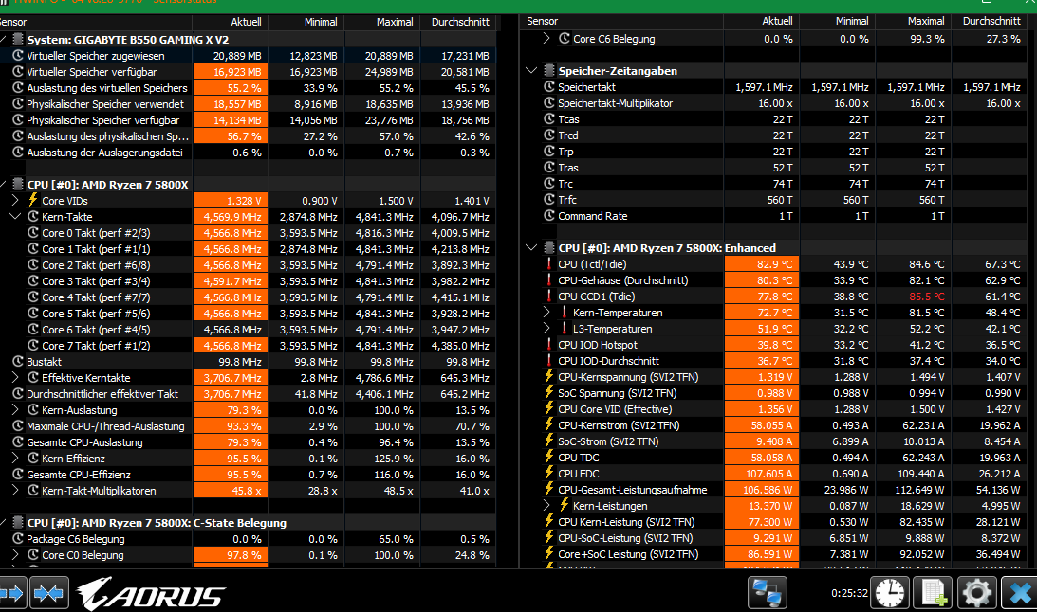Click the right pane Durchschnitt column header
The height and width of the screenshot is (612, 1037).
[991, 21]
